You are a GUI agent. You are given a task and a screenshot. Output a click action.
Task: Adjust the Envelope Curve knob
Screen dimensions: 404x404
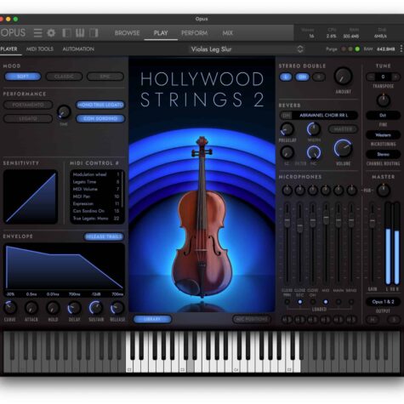[x=10, y=308]
